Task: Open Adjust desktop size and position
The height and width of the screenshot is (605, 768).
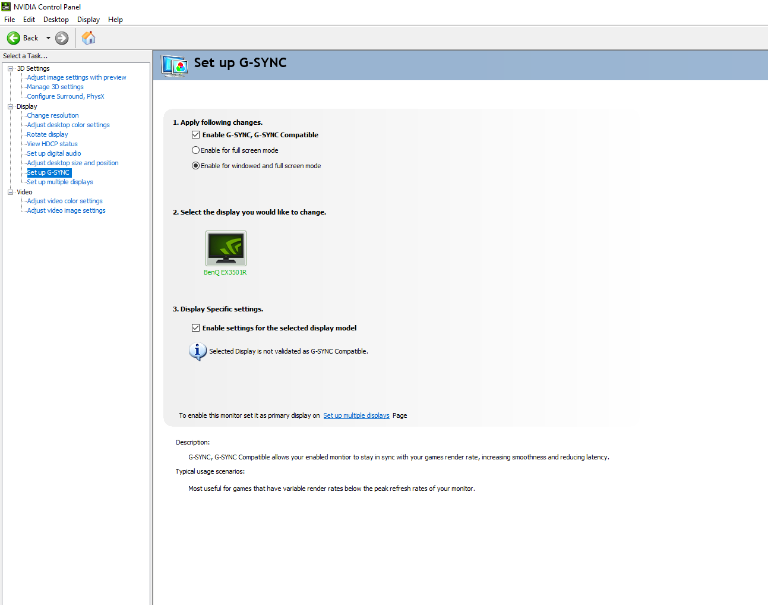Action: (x=72, y=163)
